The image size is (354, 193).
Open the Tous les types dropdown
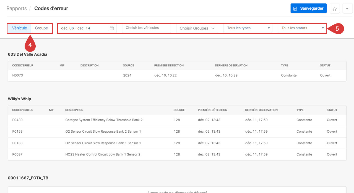coord(248,28)
